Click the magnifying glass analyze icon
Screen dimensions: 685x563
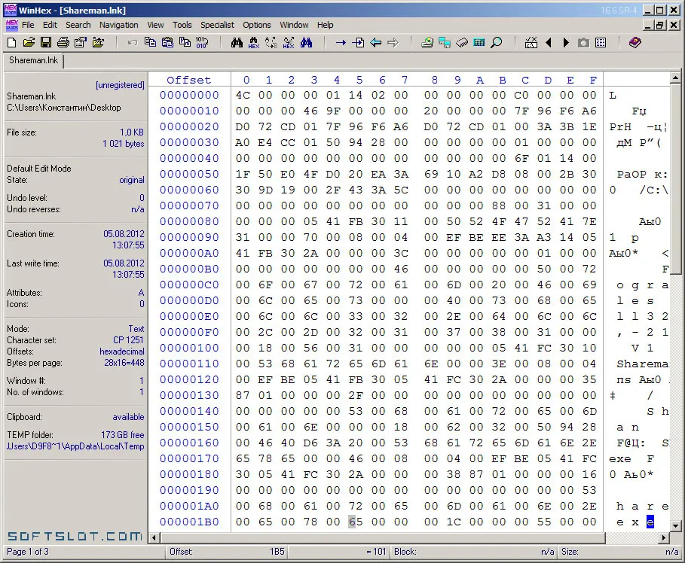click(x=497, y=42)
